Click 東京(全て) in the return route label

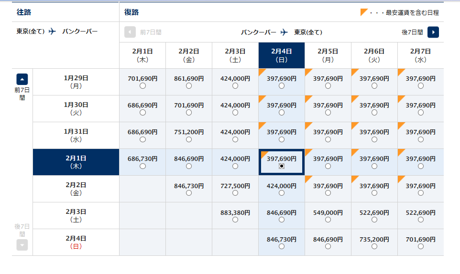(308, 32)
